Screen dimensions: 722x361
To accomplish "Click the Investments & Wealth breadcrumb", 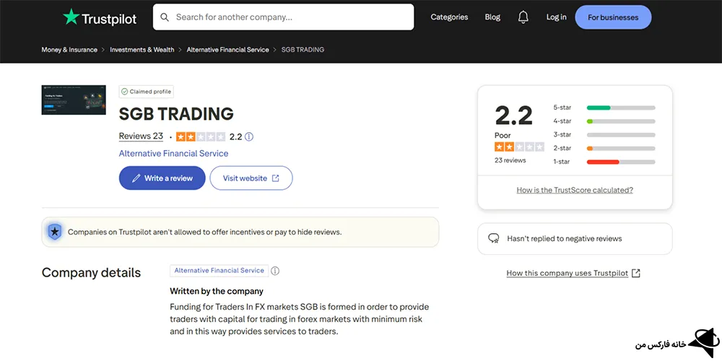I will tap(142, 50).
